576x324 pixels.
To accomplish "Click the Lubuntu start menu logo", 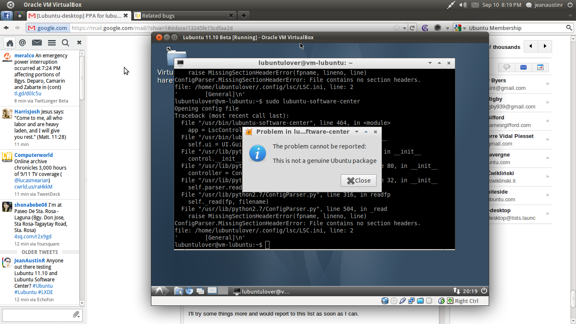I will pyautogui.click(x=160, y=291).
